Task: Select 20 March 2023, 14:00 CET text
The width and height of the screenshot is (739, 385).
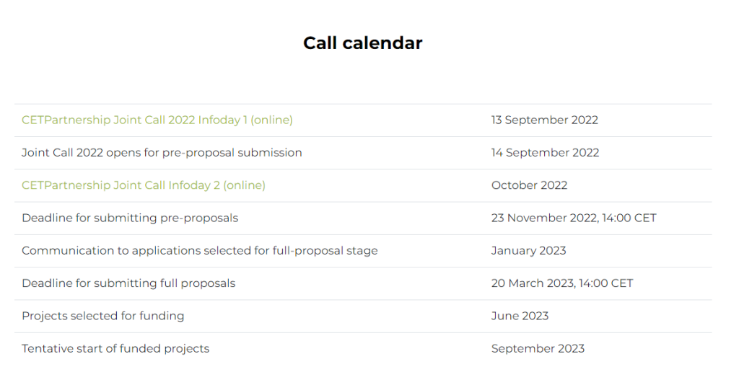Action: [561, 283]
